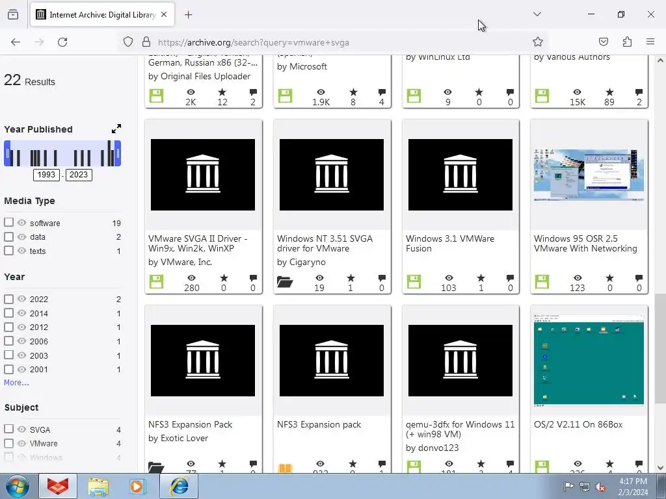
Task: Open qemu-3dfx for Windows 11 link
Action: 460,429
